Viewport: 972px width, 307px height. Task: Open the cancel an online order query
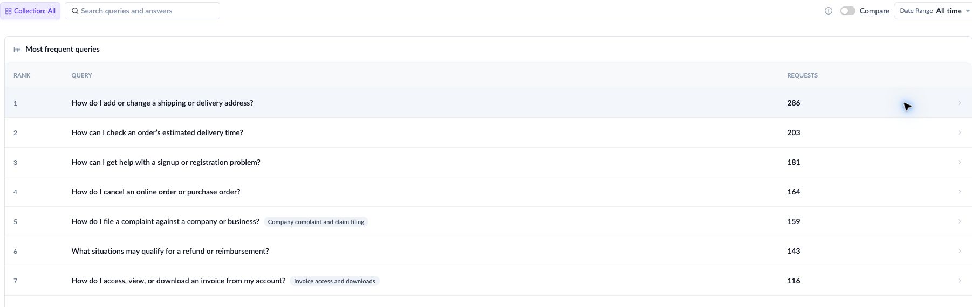(156, 192)
